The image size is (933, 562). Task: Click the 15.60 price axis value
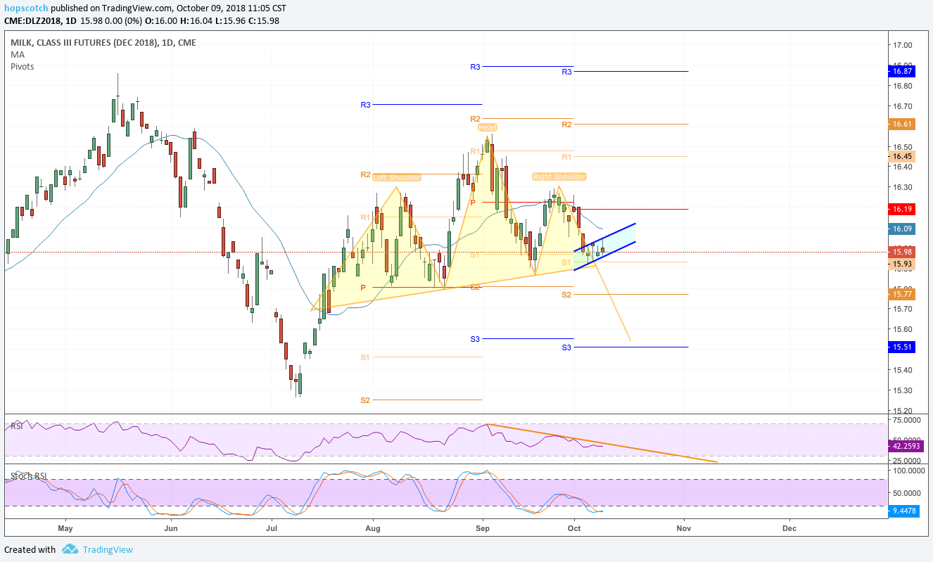click(x=902, y=329)
